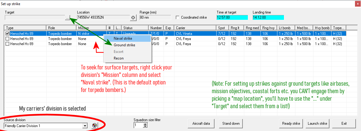Expand the Source division dropdown
This screenshot has height=131, width=361.
click(85, 126)
